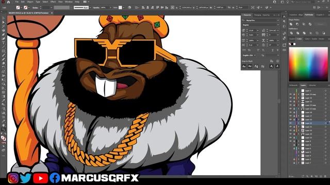This screenshot has width=330, height=185.
Task: Toggle visibility of Layer 9
Action: click(x=290, y=141)
